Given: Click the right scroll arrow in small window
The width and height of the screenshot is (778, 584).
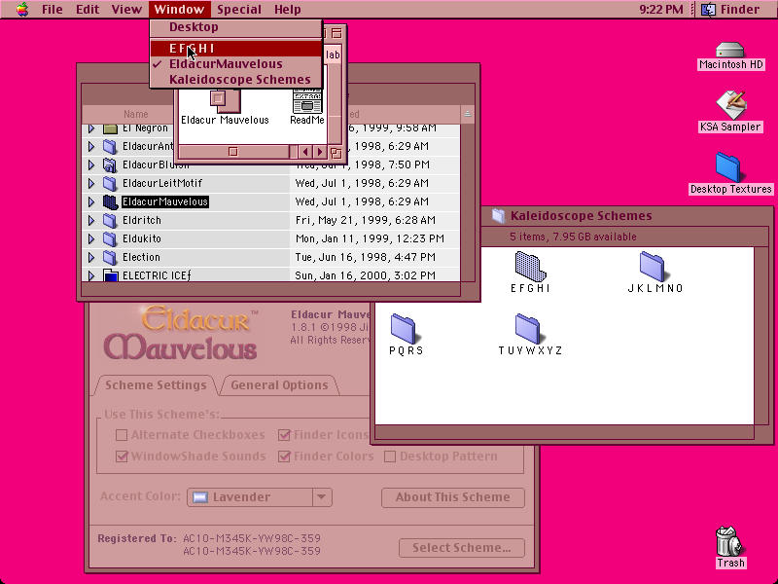Looking at the screenshot, I should [x=320, y=152].
